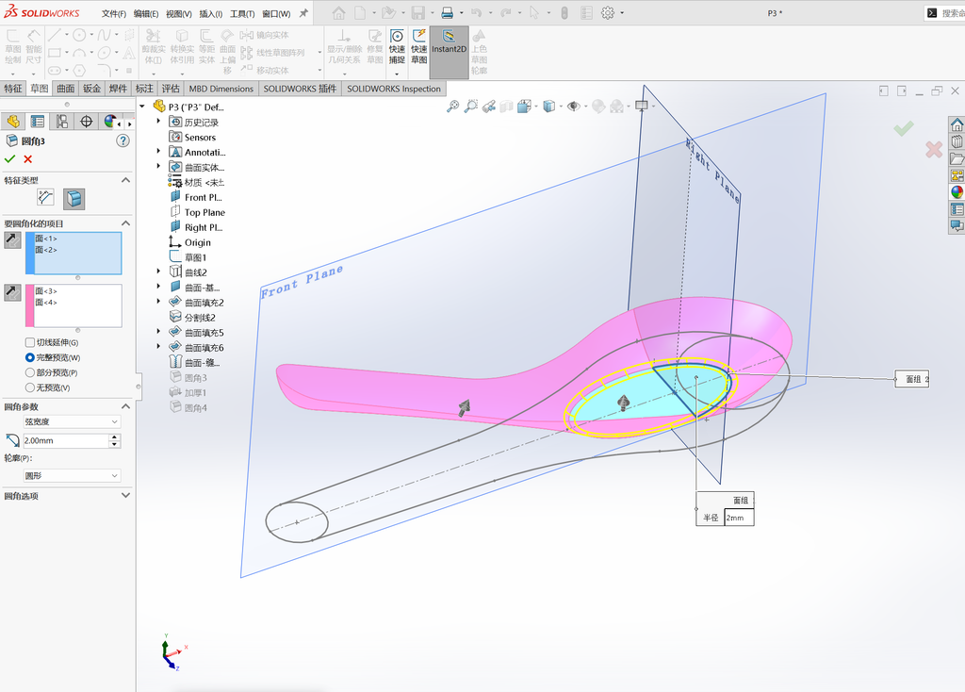Select 分割线2 in the feature tree

click(200, 318)
